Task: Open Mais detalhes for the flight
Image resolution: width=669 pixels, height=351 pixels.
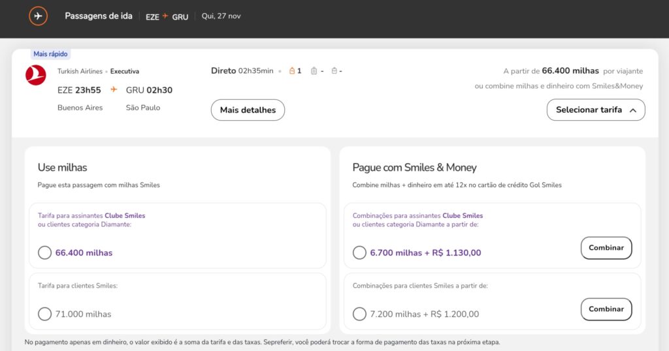Action: pos(248,110)
